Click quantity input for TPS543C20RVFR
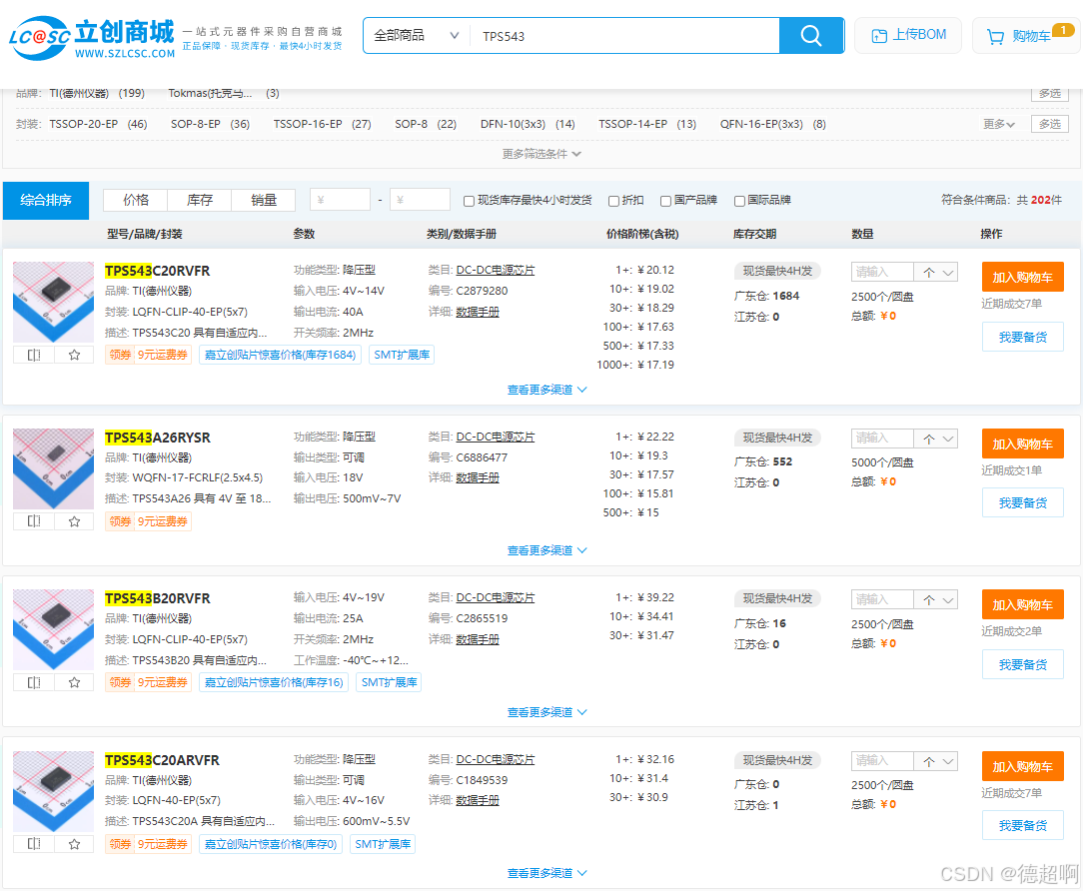This screenshot has height=891, width=1083. 882,272
